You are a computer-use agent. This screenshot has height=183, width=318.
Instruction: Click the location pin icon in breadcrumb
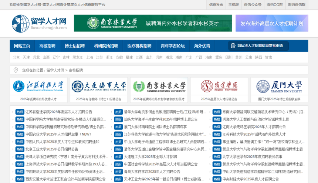pos(16,70)
